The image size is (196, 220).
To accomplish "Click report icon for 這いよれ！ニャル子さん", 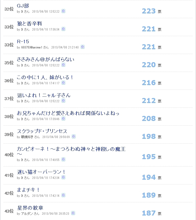I will [63, 101].
